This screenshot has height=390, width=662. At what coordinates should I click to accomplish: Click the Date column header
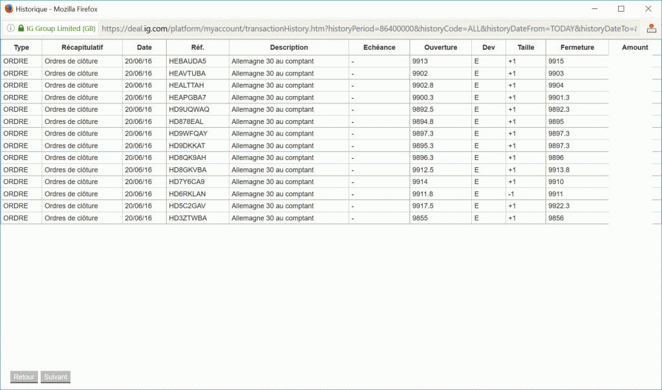pos(144,47)
